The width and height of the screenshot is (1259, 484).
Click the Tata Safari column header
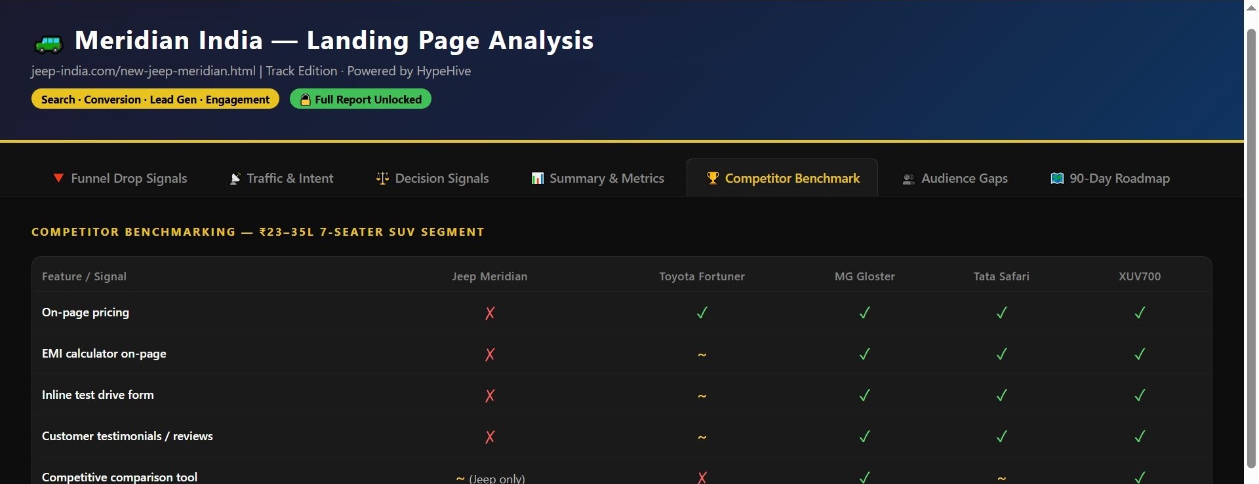1001,276
